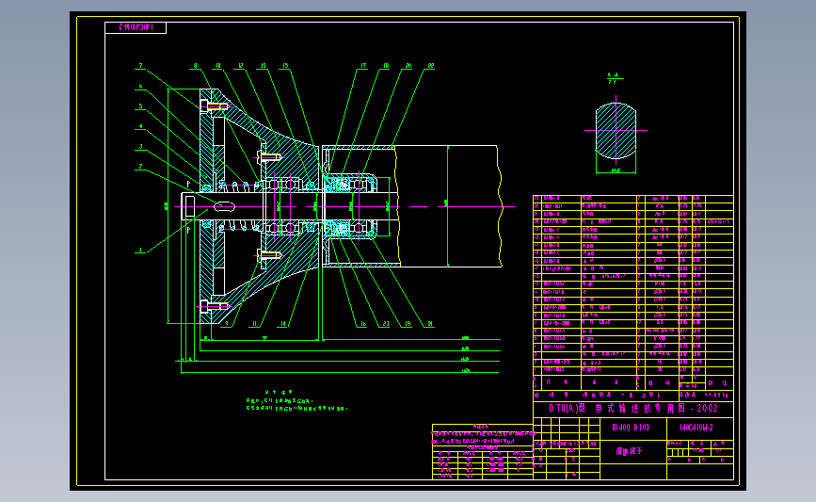816x502 pixels.
Task: Select callout number 1 at lower left
Action: coord(140,250)
